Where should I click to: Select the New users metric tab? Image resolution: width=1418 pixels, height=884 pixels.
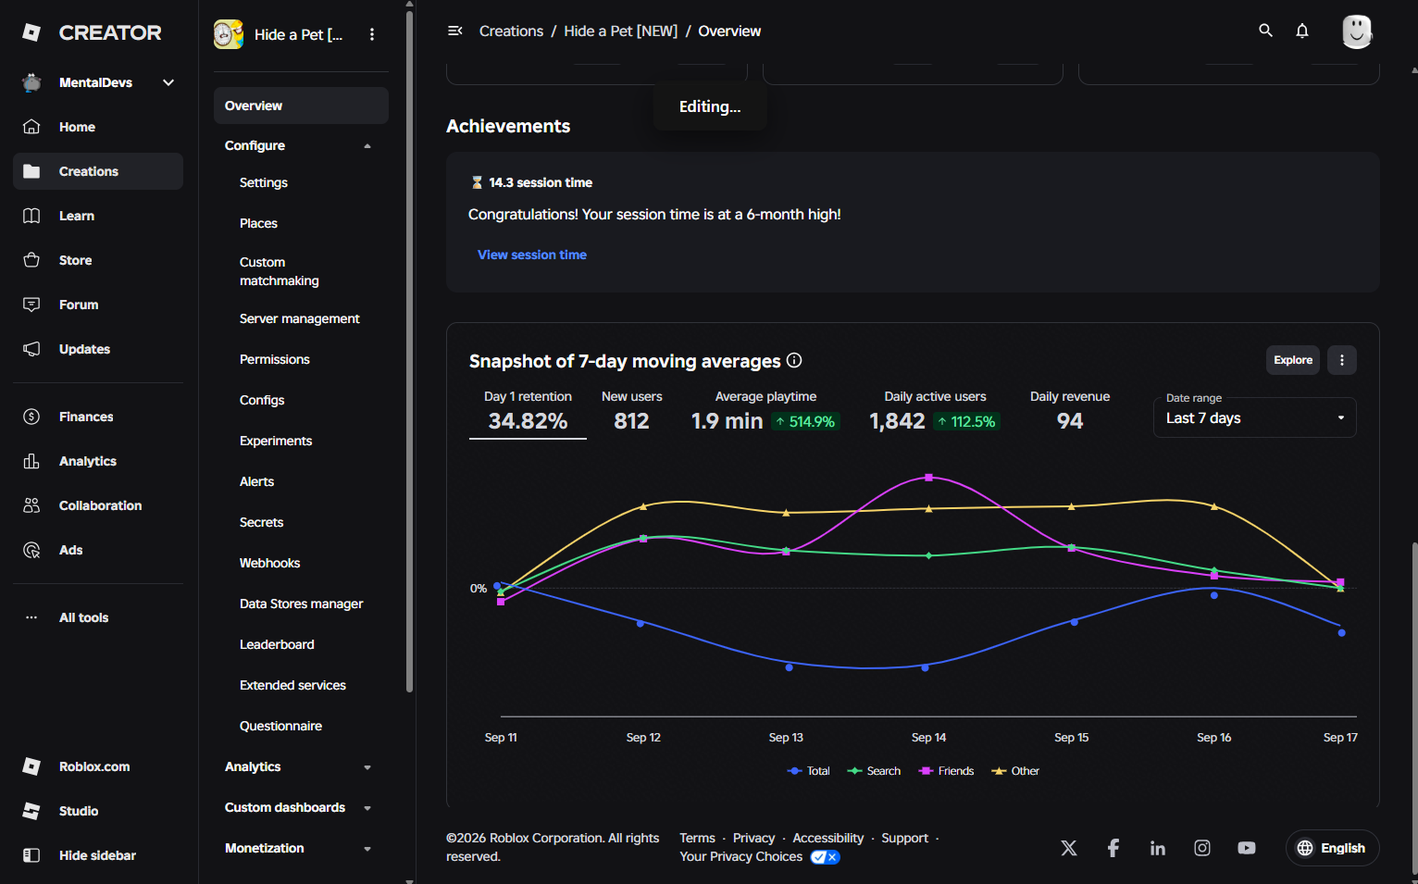[632, 412]
